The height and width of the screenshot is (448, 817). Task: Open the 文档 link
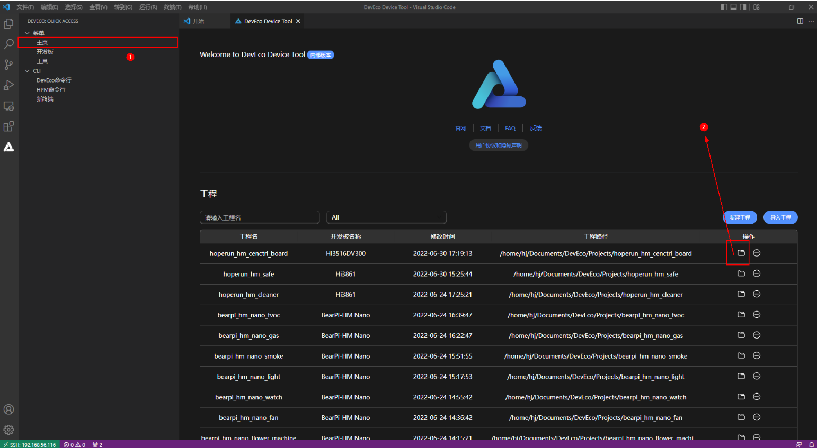(x=485, y=128)
